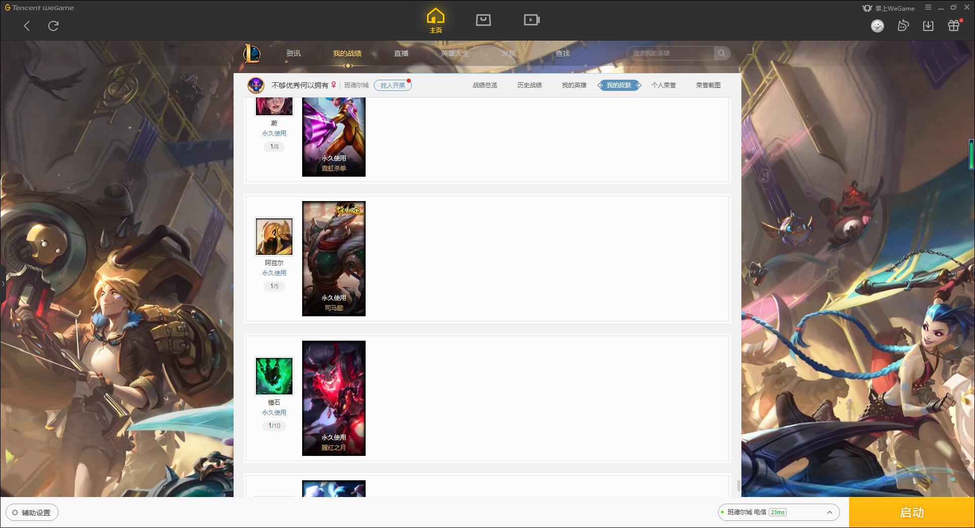The image size is (975, 528).
Task: Open the 掌上WeGame mobile link
Action: (889, 8)
